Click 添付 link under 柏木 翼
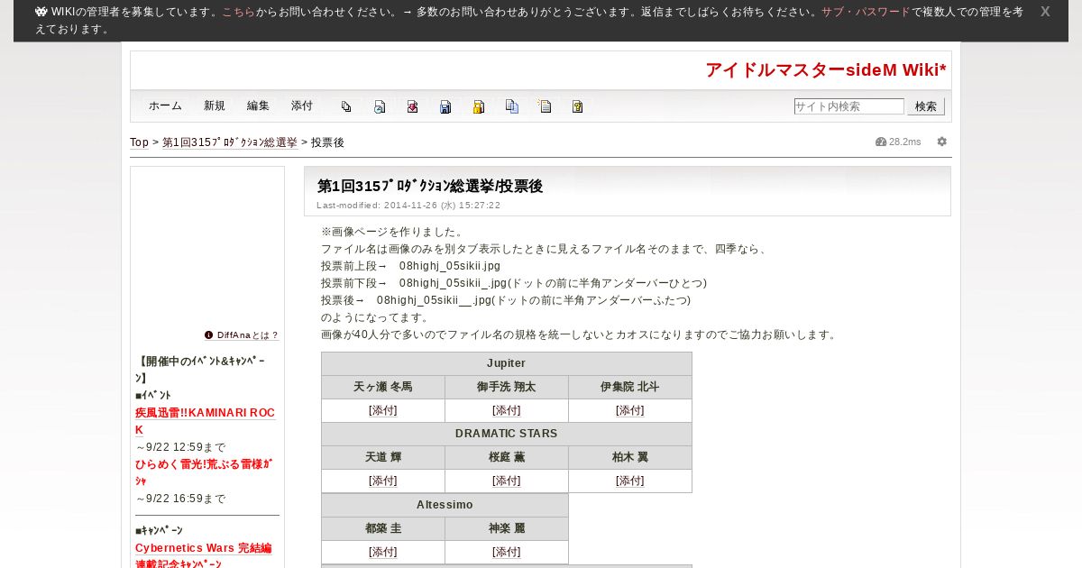 pos(630,481)
